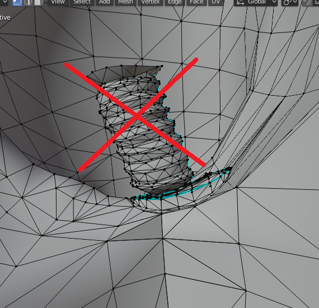Open the Vertex menu

click(x=151, y=2)
